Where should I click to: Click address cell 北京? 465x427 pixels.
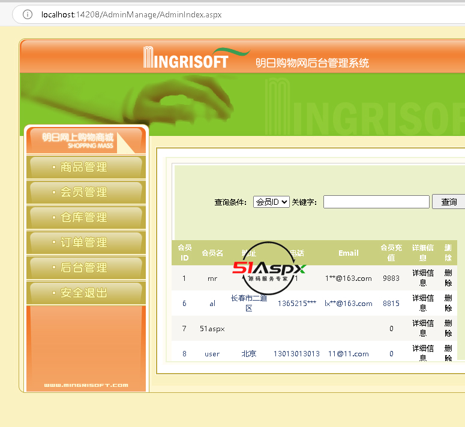click(249, 353)
